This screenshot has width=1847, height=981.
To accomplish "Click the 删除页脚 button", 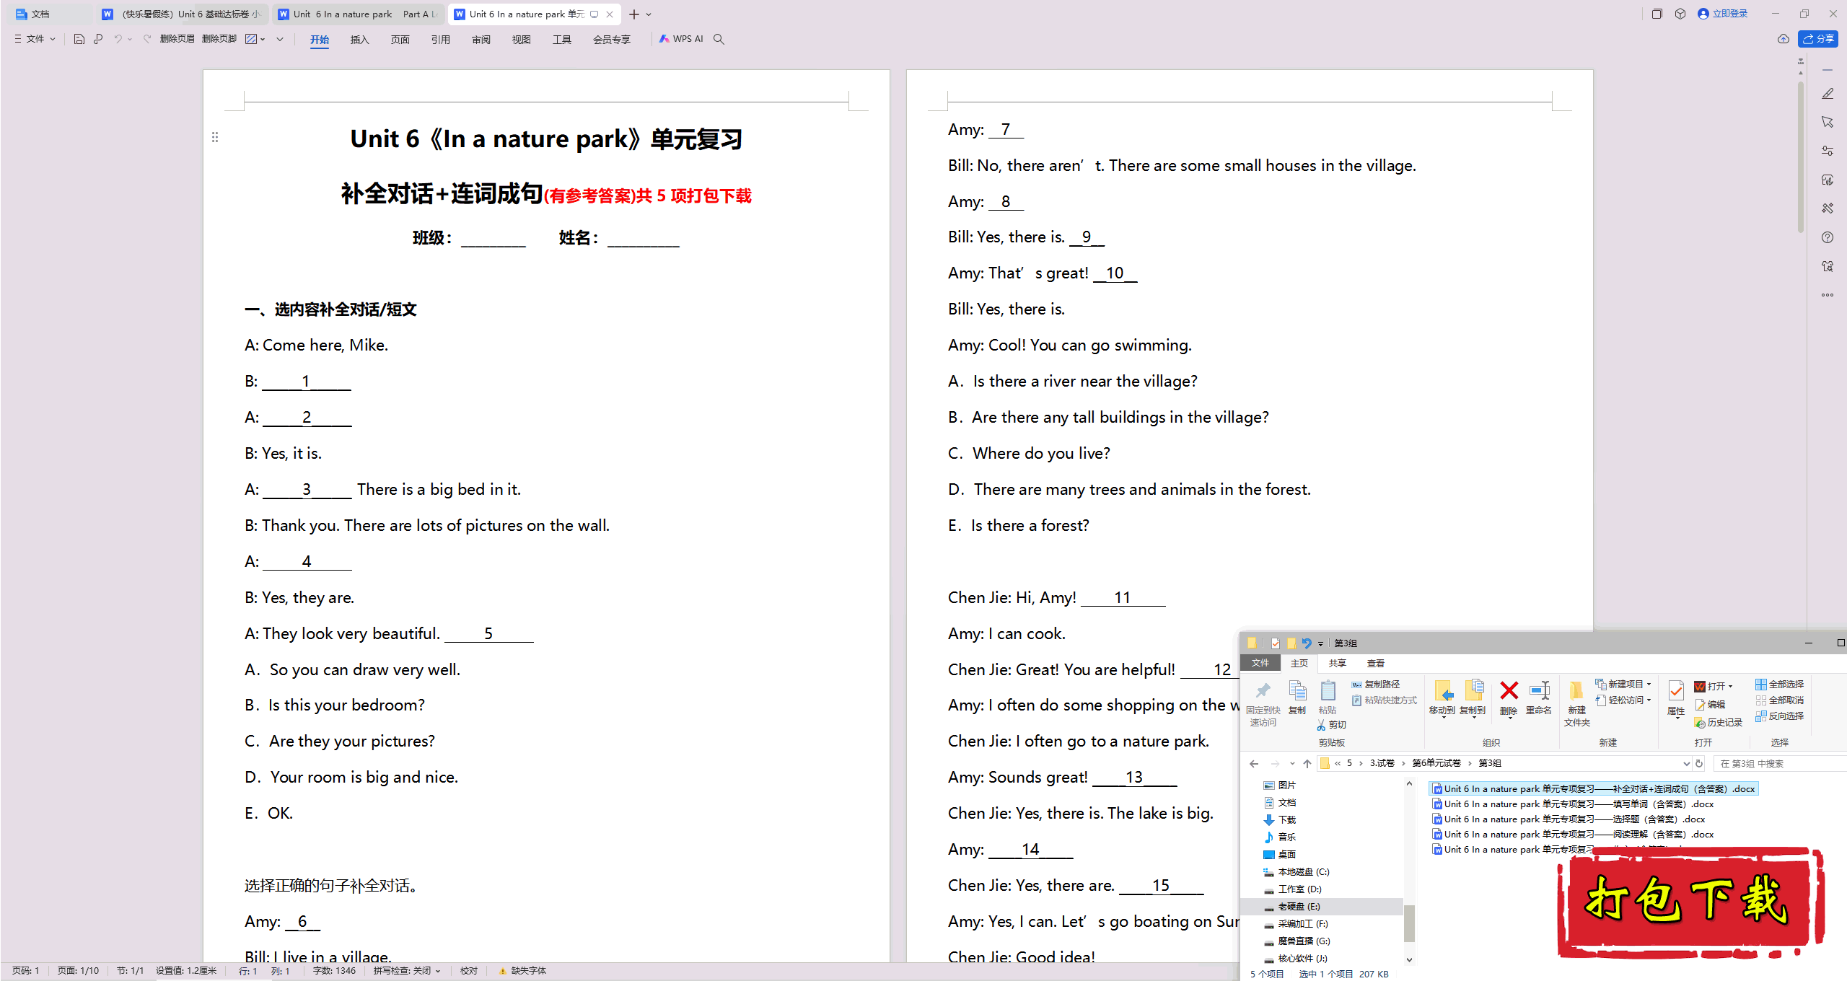I will click(x=219, y=39).
